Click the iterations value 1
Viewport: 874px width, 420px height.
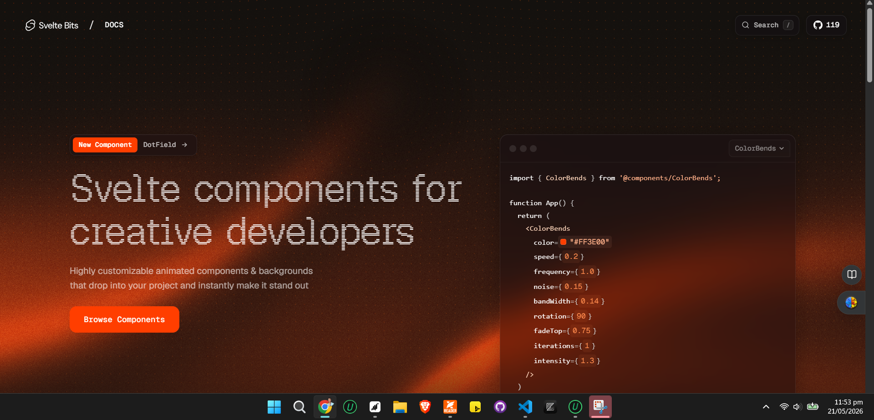(587, 346)
